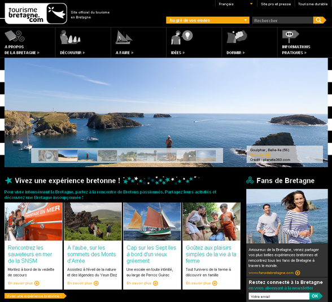Click the arrow icon next to Sept Iles En savoir plus
The height and width of the screenshot is (302, 332).
(155, 283)
